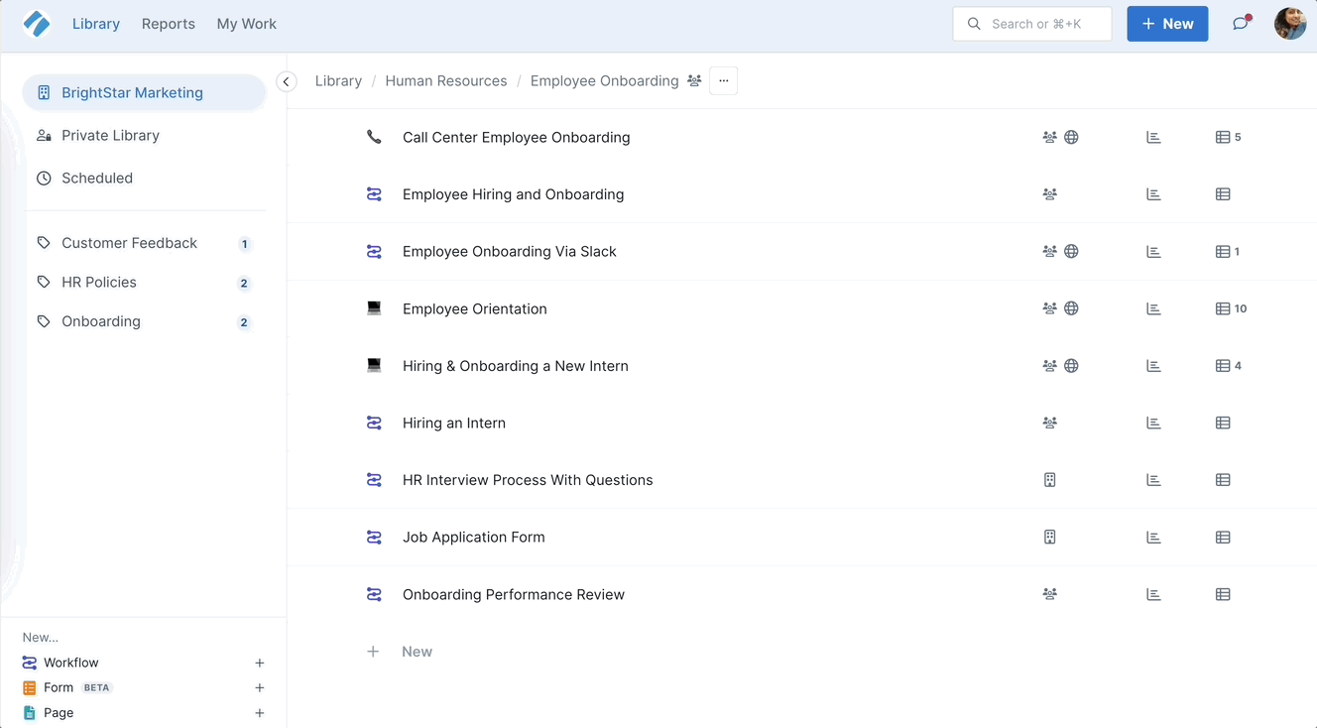Click members icon in Onboarding Performance Review row

coord(1049,594)
